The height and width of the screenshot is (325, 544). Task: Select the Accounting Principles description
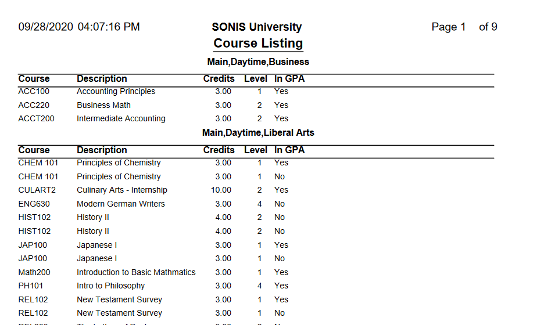pyautogui.click(x=116, y=92)
